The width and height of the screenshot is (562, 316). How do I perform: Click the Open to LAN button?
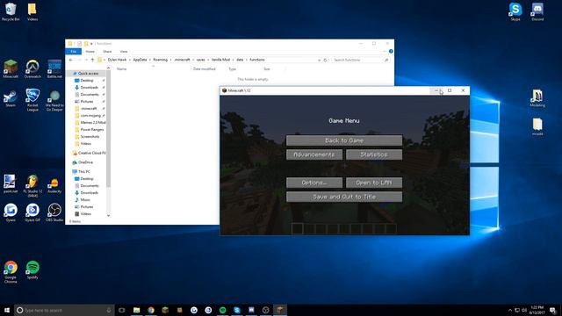[374, 183]
